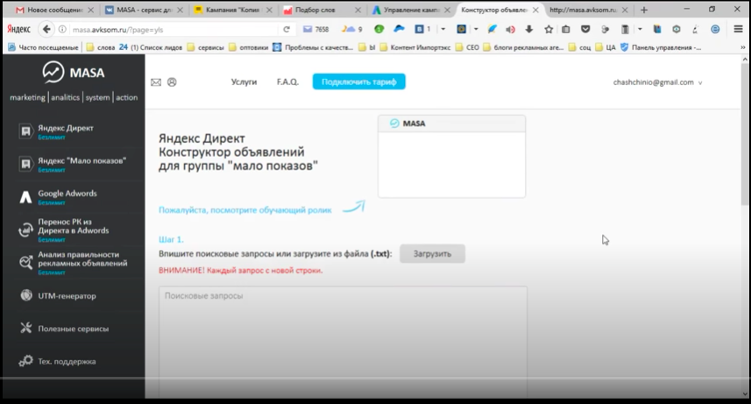
Task: Click the Подключить тариф button
Action: pos(358,82)
